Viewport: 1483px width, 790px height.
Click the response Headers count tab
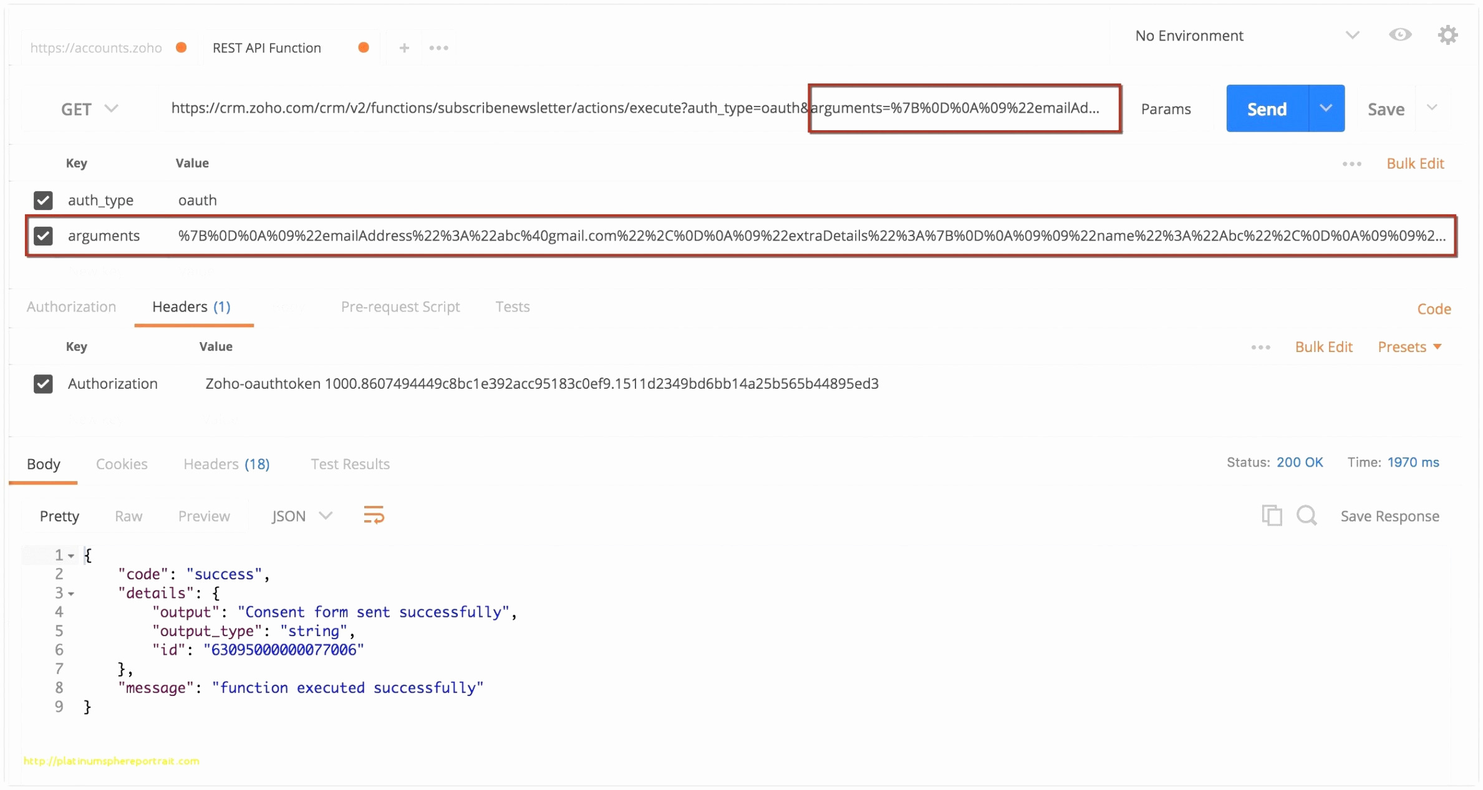click(228, 463)
